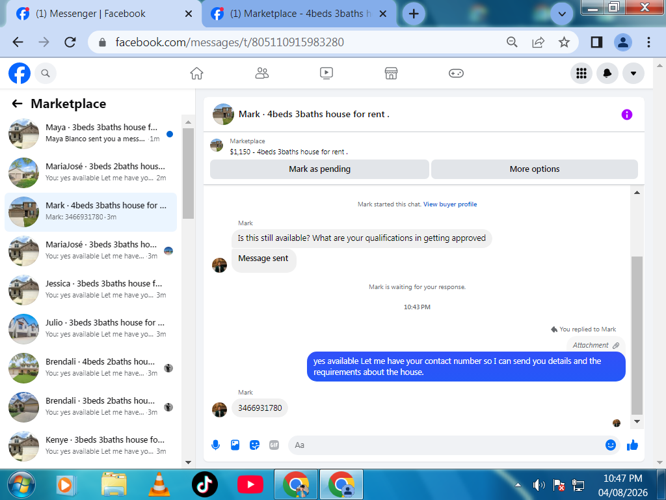Image resolution: width=666 pixels, height=500 pixels.
Task: Click volume speaker in system tray
Action: [539, 485]
